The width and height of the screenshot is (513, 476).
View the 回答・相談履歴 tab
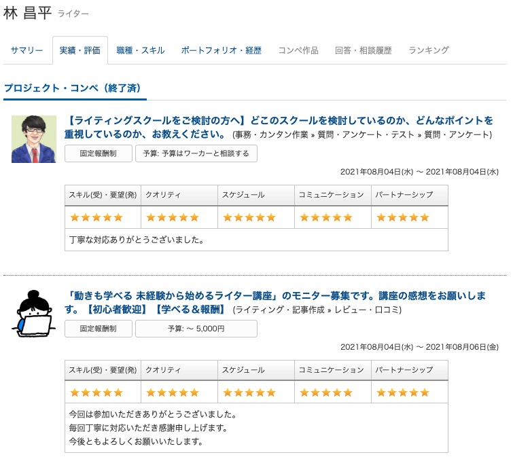coord(363,50)
